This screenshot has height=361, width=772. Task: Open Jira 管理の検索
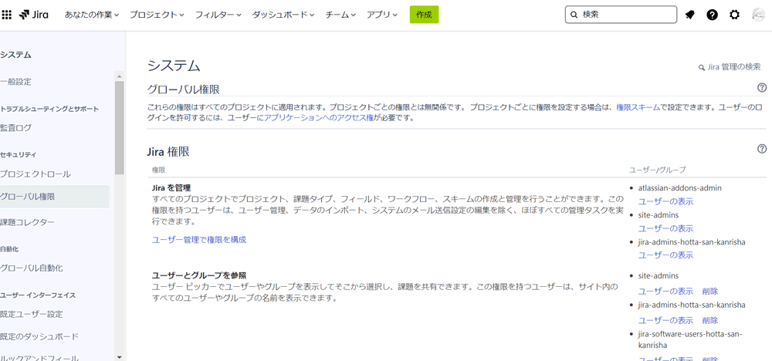(x=730, y=67)
